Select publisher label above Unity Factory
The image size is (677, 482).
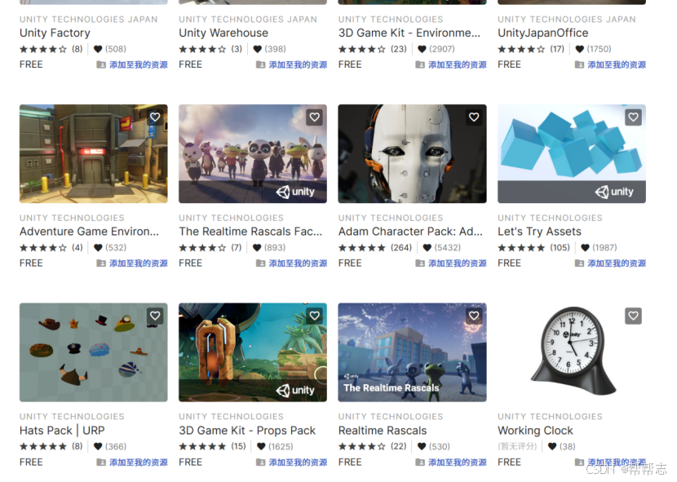point(89,20)
